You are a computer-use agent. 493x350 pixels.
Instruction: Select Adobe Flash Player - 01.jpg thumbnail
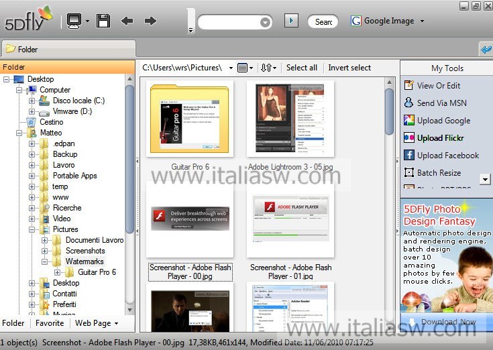pos(290,219)
